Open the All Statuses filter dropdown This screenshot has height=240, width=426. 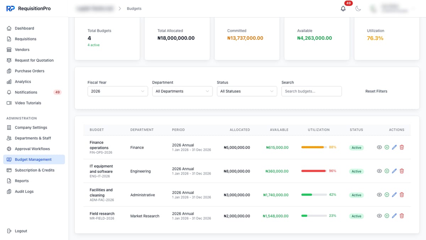247,91
